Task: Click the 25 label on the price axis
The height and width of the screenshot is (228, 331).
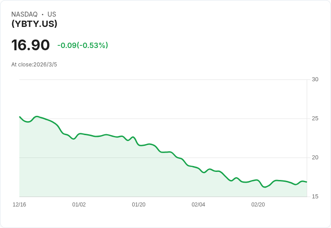Action: [315, 118]
